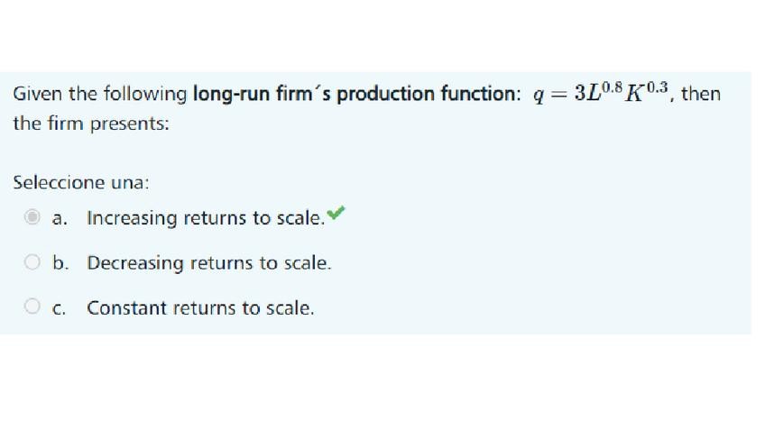This screenshot has width=765, height=430.
Task: Click the "a." option letter
Action: coord(60,218)
